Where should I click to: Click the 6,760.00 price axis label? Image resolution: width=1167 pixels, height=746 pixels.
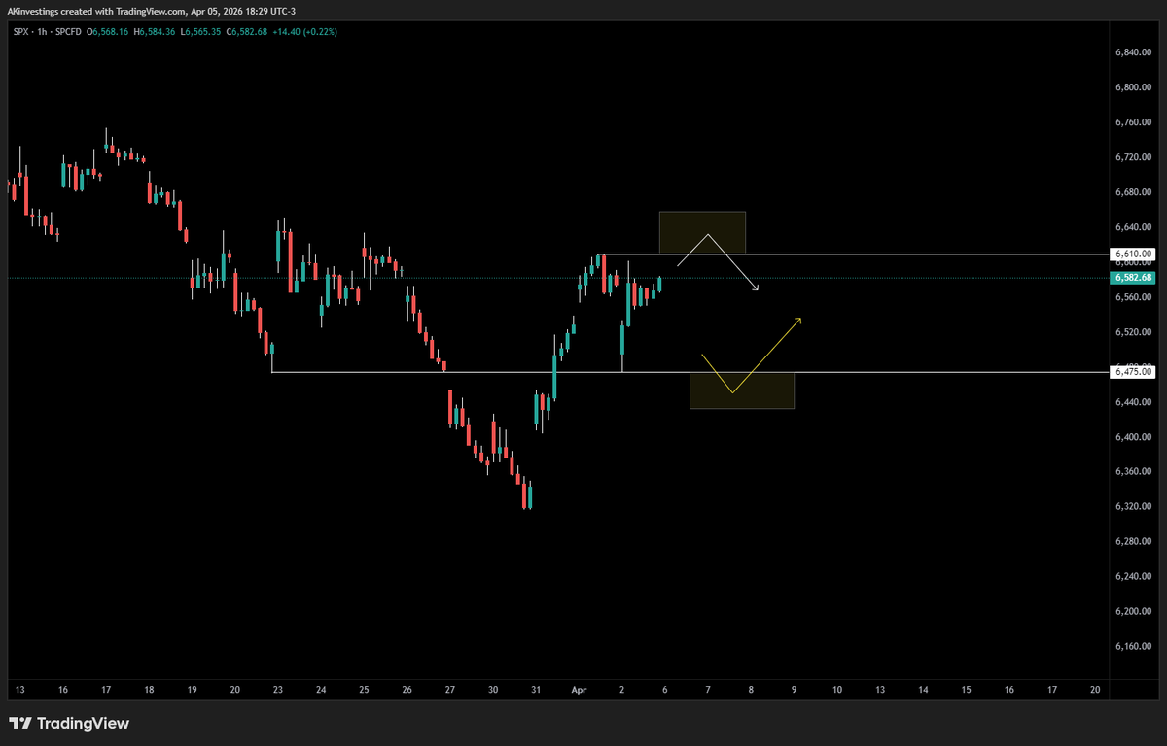pyautogui.click(x=1133, y=122)
